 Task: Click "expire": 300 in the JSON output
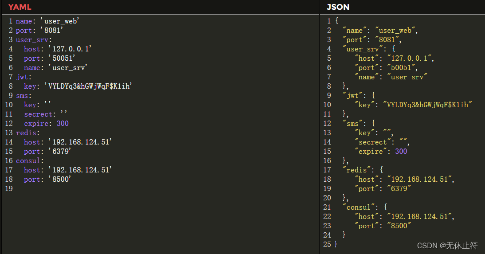(x=380, y=151)
